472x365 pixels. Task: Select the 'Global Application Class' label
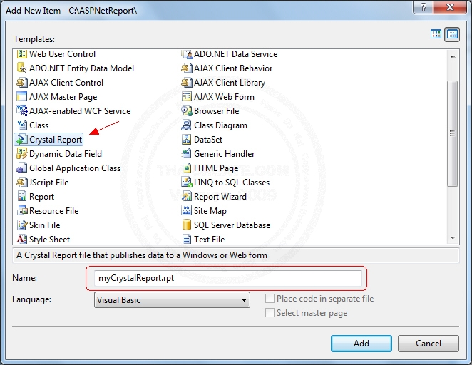pyautogui.click(x=75, y=168)
